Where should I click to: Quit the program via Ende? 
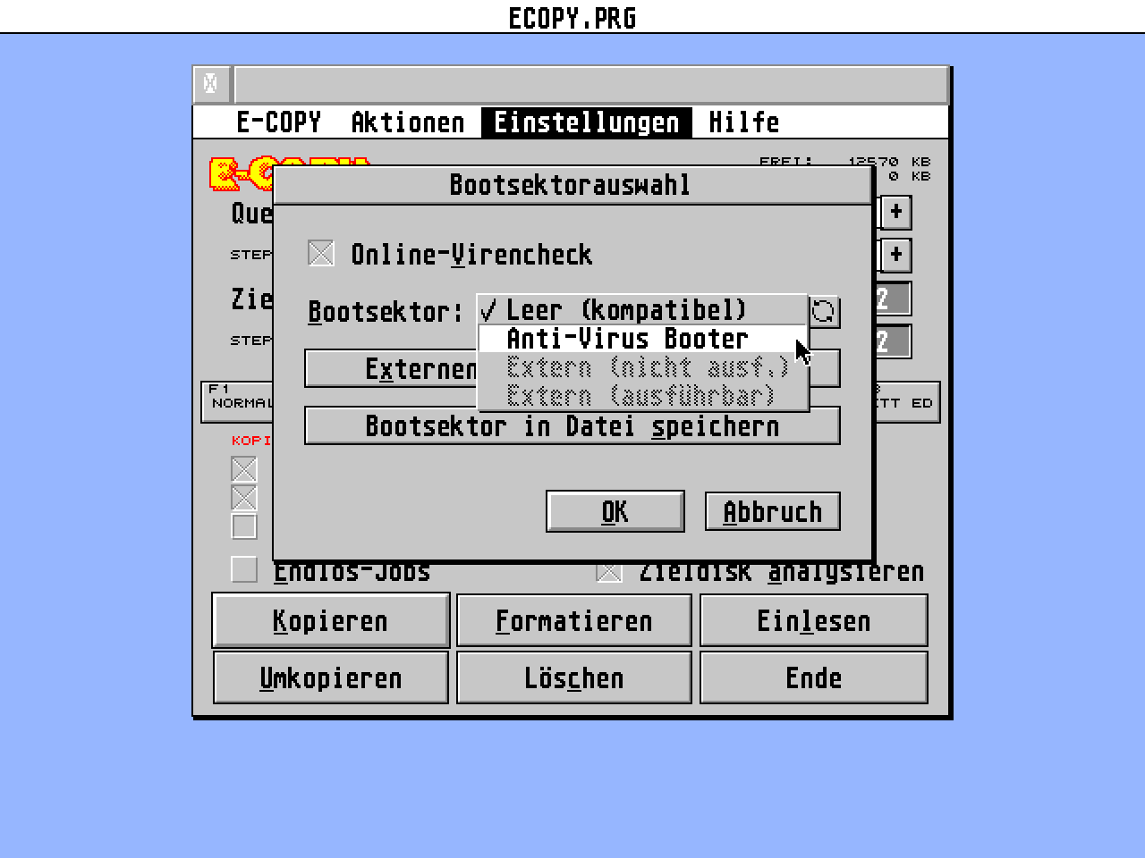tap(813, 677)
